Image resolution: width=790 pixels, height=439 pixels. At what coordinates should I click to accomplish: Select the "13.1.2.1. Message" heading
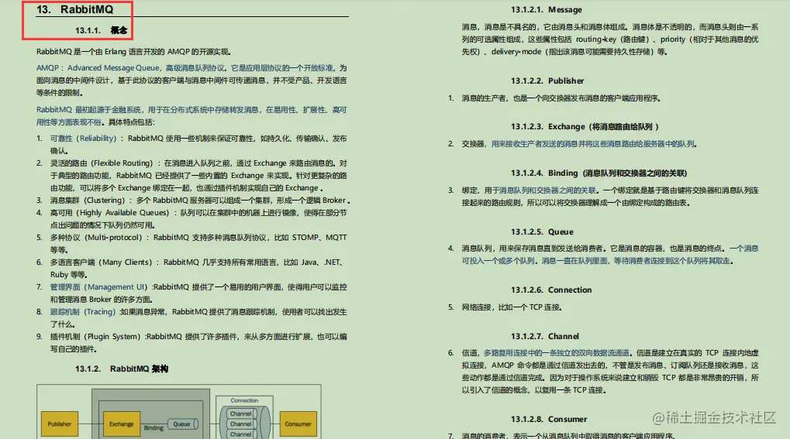click(x=546, y=9)
